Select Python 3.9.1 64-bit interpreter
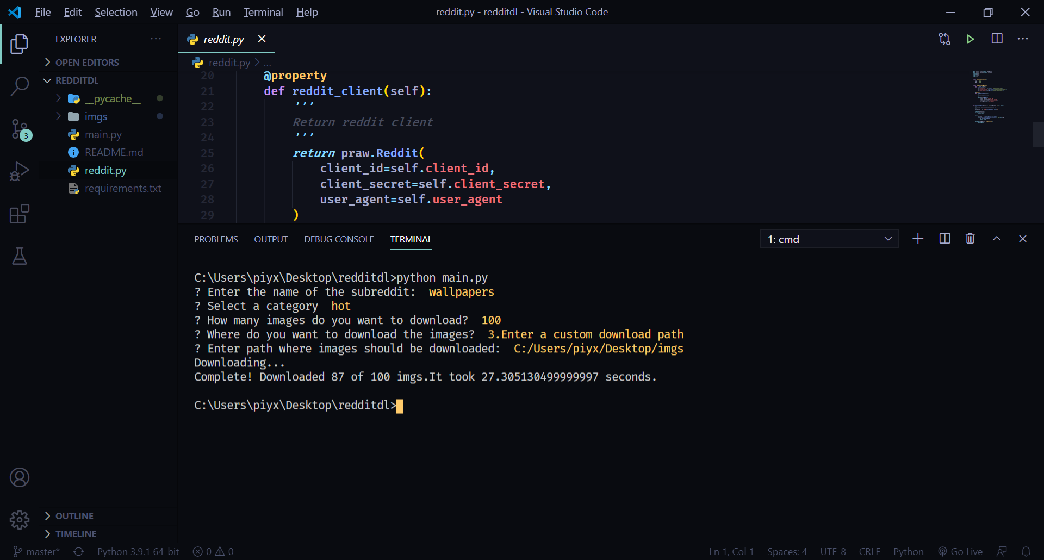Screen dimensions: 1044x560 click(x=138, y=552)
